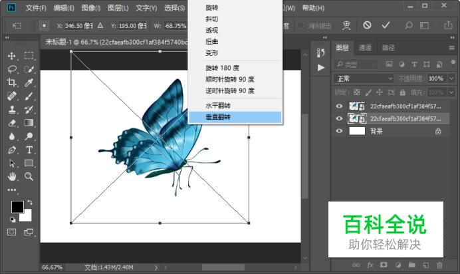Create a new layer from the Layers panel bottom

pyautogui.click(x=425, y=265)
